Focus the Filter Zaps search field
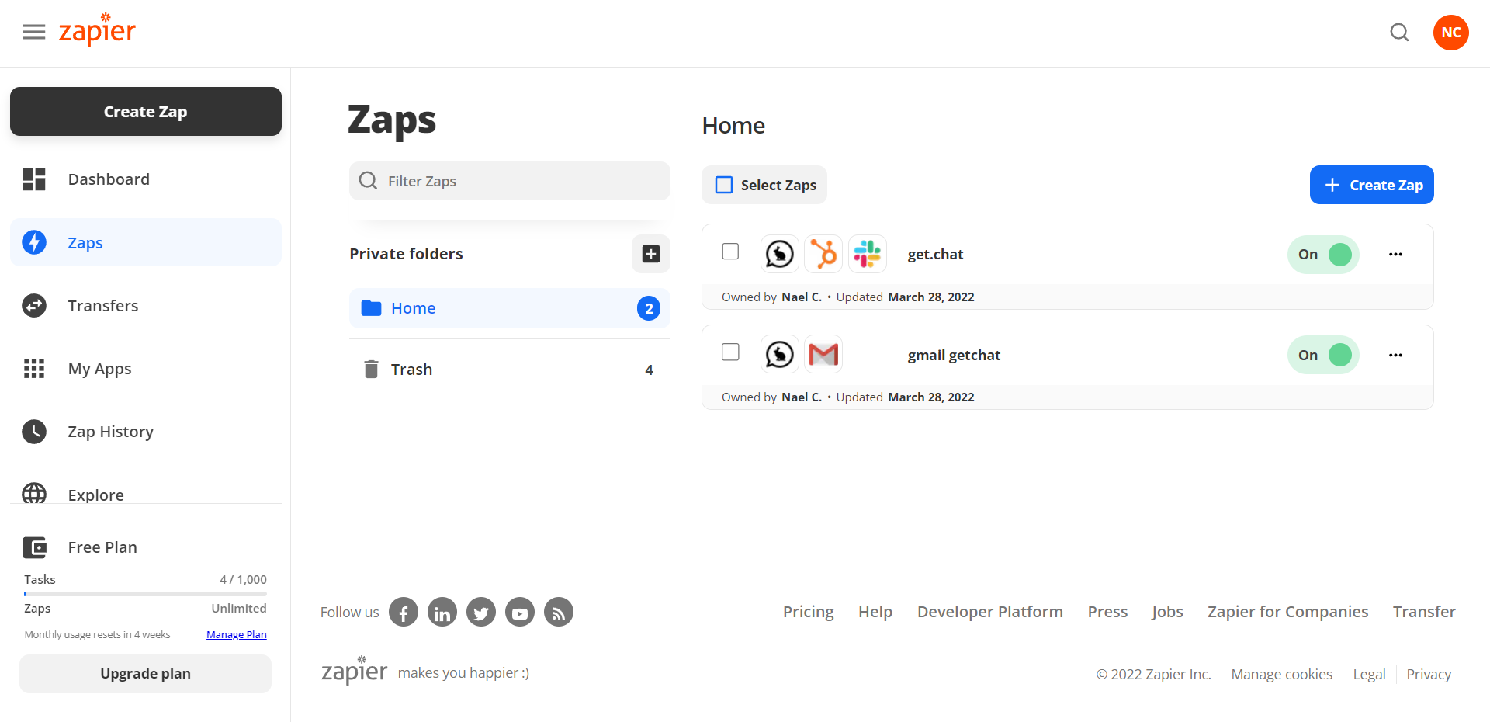 pyautogui.click(x=509, y=181)
